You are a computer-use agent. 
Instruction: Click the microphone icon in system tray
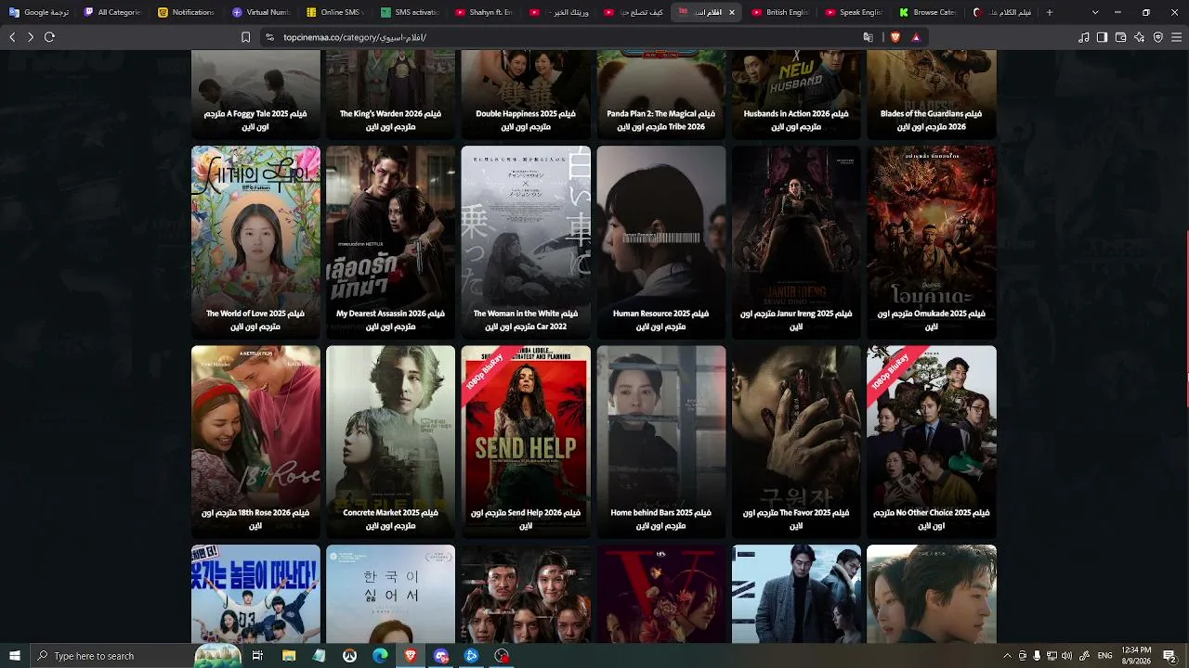(1037, 656)
